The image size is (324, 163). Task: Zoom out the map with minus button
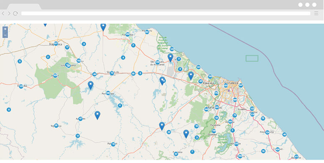pyautogui.click(x=5, y=35)
